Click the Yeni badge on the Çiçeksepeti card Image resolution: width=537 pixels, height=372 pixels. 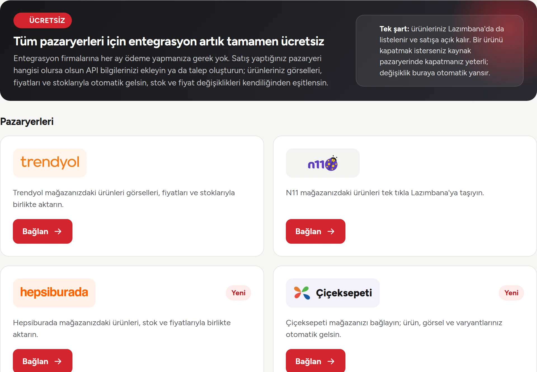[511, 293]
